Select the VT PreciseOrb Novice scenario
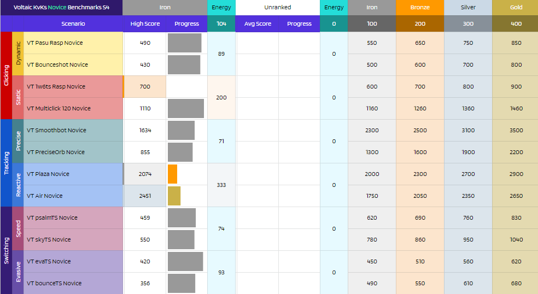This screenshot has width=538, height=294. point(73,152)
